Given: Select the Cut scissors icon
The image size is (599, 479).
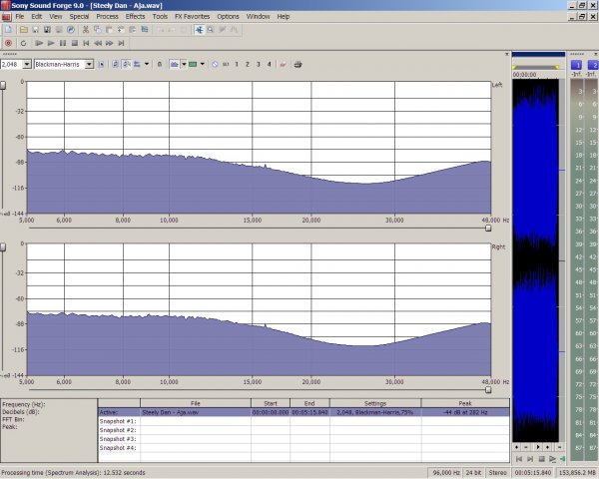Looking at the screenshot, I should coord(86,30).
